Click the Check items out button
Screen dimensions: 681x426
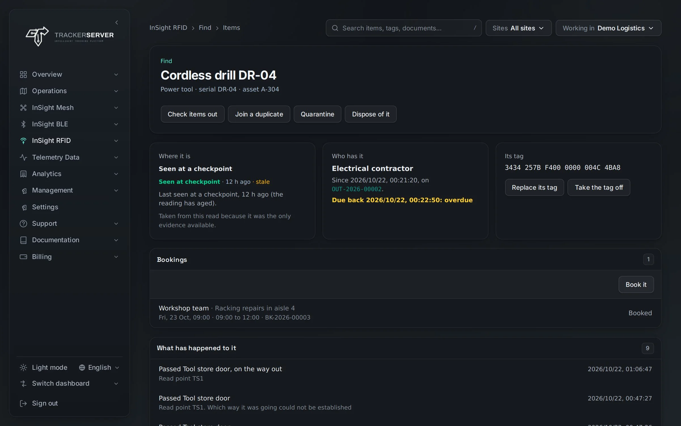point(192,114)
